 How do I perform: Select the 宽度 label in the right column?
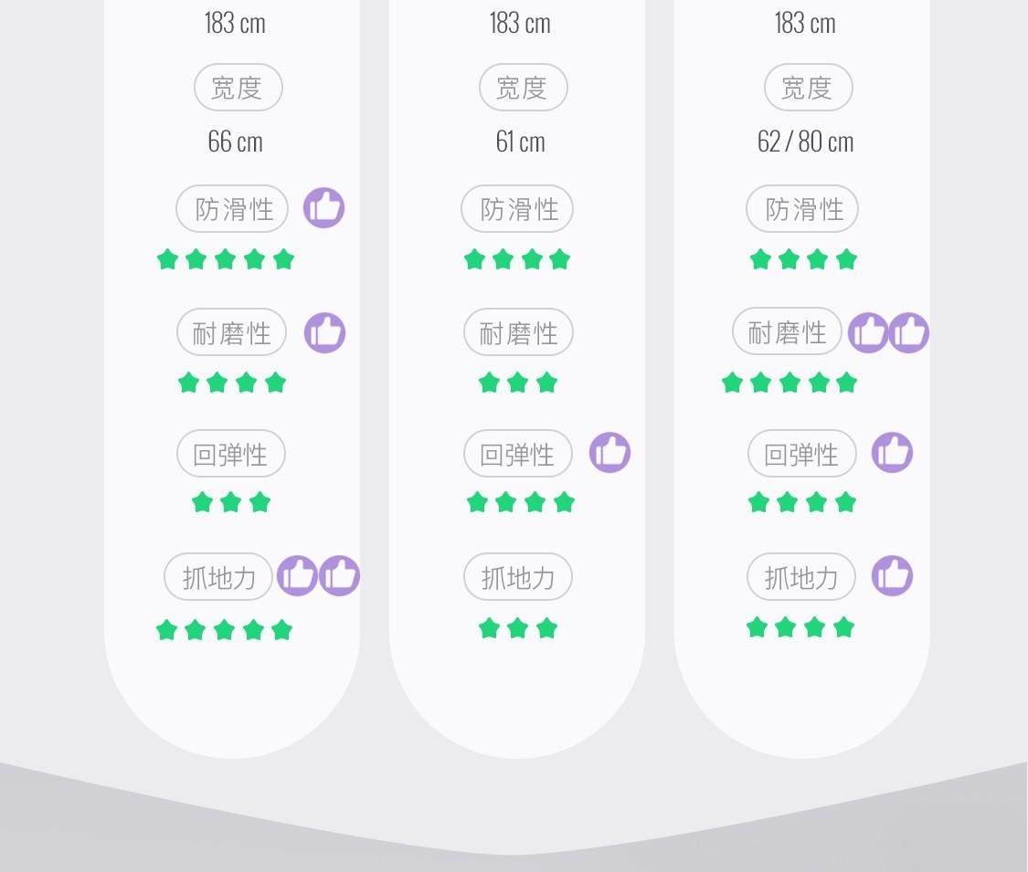(808, 88)
